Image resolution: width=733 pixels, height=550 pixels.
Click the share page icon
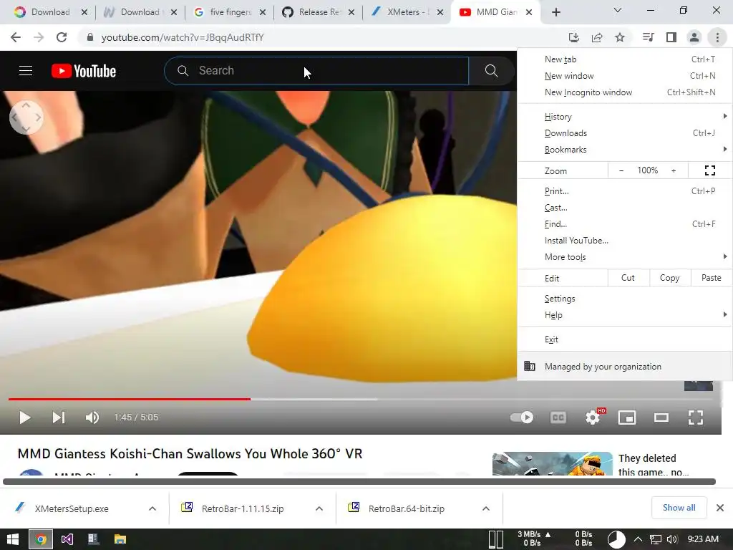pyautogui.click(x=597, y=37)
